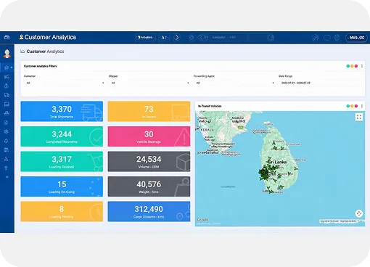Click pink dot in Filters panel header
This screenshot has height=267, width=370.
356,66
